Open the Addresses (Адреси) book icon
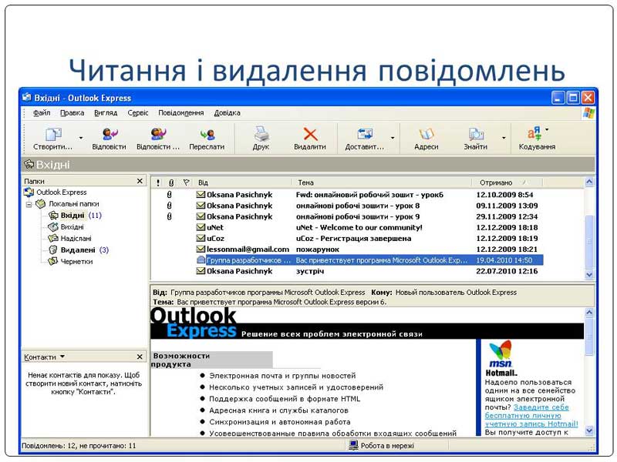 (426, 135)
